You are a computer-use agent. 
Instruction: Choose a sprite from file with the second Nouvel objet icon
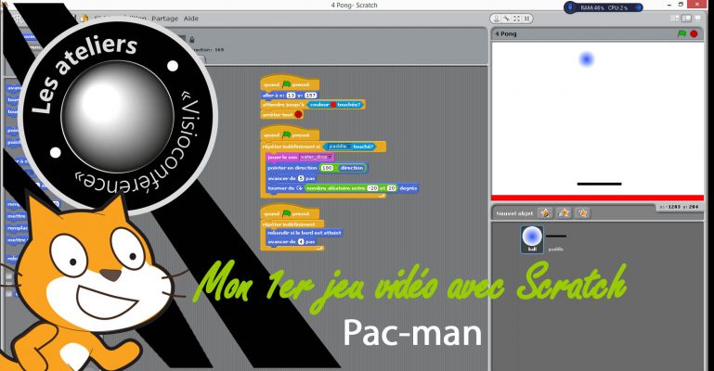coord(564,212)
